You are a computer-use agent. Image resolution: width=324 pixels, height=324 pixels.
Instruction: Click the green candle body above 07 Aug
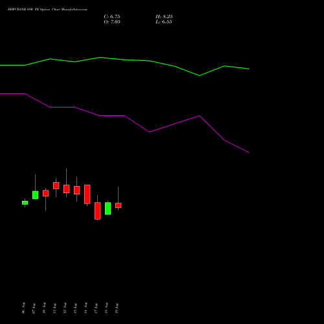pos(36,195)
